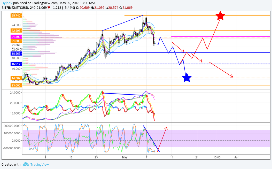Click the Jun label on time axis
The height and width of the screenshot is (169, 272).
[237, 157]
